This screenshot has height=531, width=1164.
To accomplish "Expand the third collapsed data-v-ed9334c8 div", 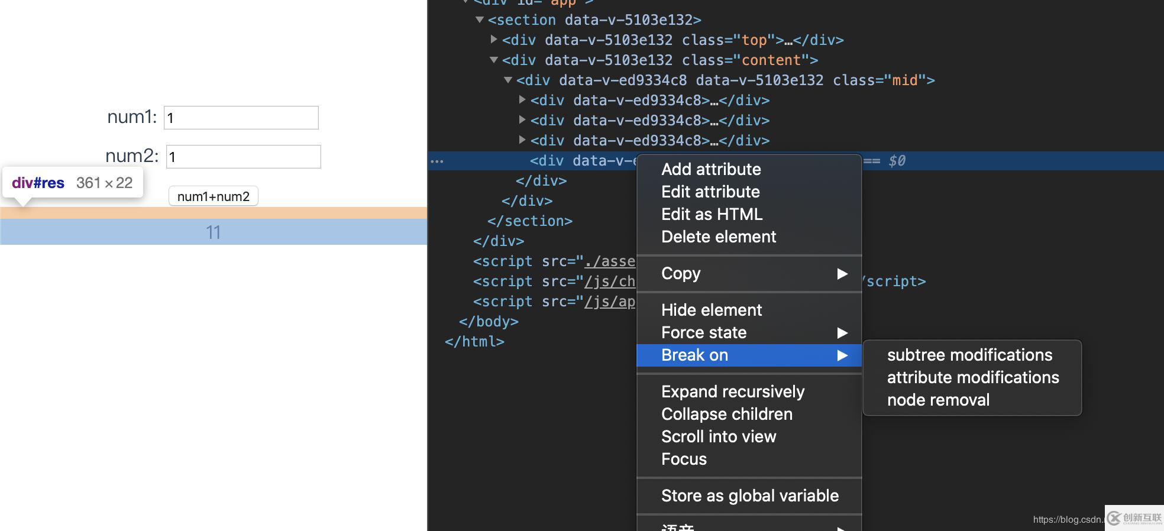I will coord(522,140).
